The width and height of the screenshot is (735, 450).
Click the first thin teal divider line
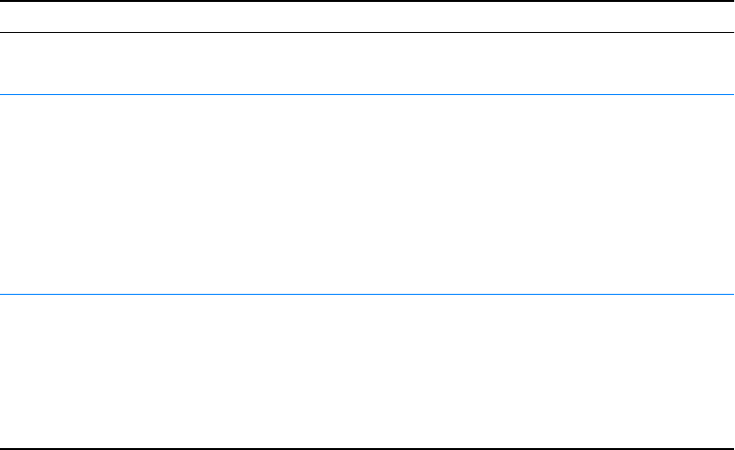pyautogui.click(x=367, y=94)
